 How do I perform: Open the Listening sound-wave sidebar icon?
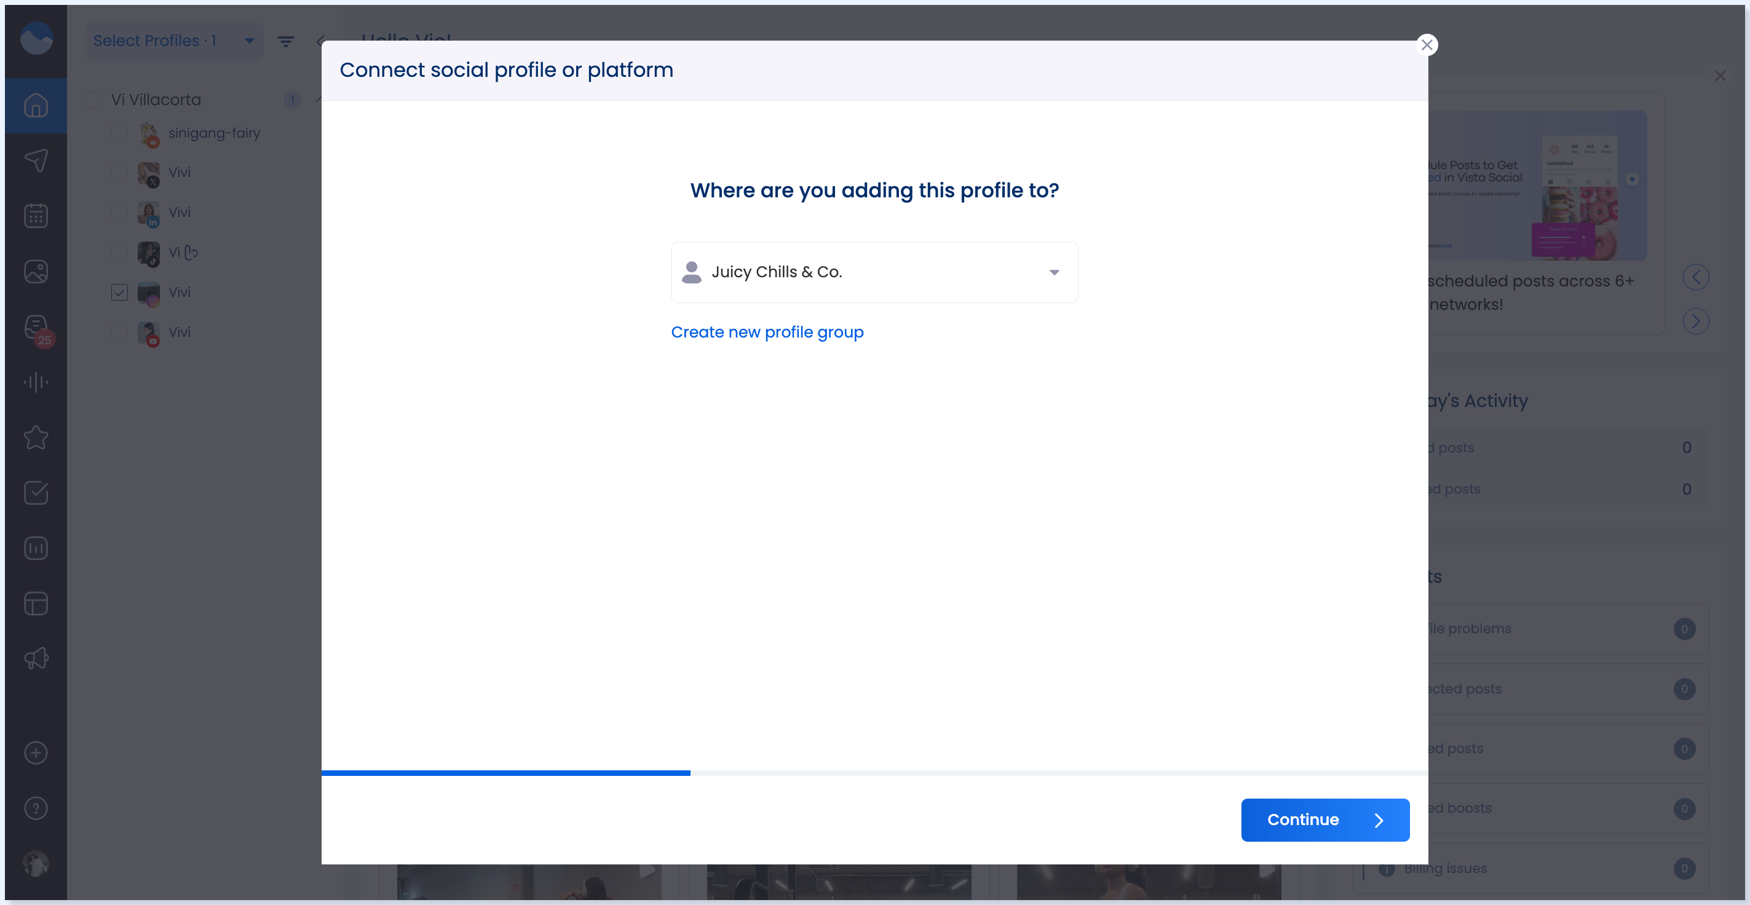point(36,382)
